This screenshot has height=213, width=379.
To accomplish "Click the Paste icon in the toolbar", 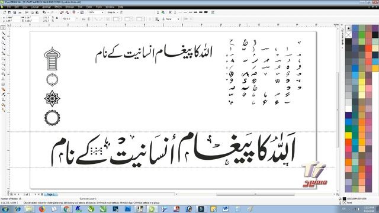I will pos(37,12).
